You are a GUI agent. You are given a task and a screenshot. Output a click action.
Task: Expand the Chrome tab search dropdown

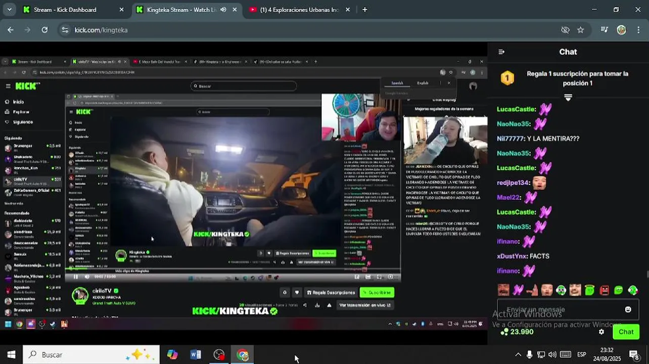click(10, 10)
